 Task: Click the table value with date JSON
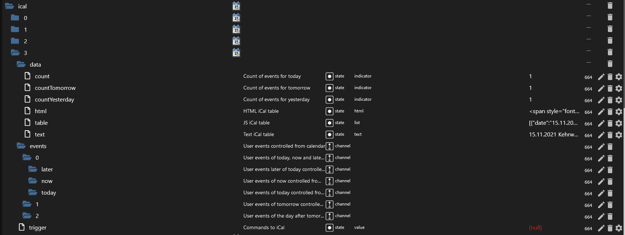(x=553, y=123)
